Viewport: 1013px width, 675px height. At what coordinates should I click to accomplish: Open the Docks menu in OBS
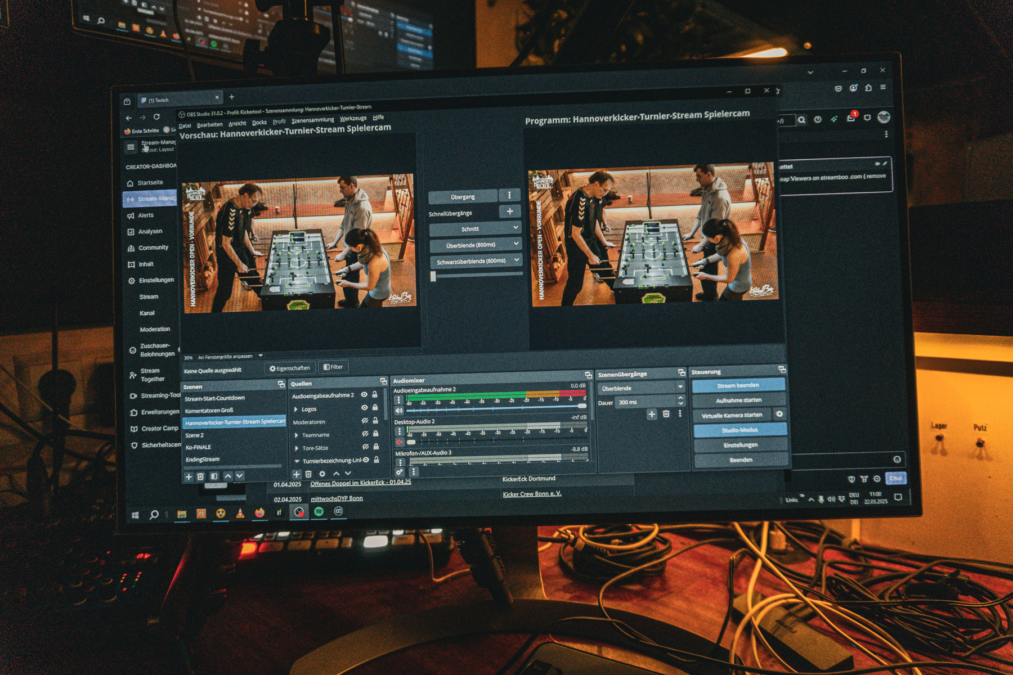(x=259, y=122)
